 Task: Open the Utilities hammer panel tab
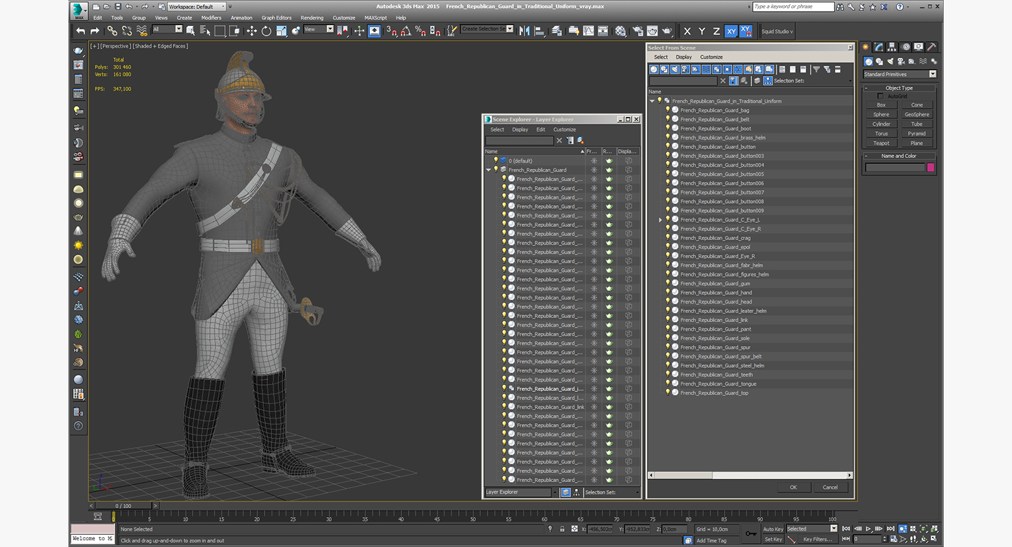[931, 47]
